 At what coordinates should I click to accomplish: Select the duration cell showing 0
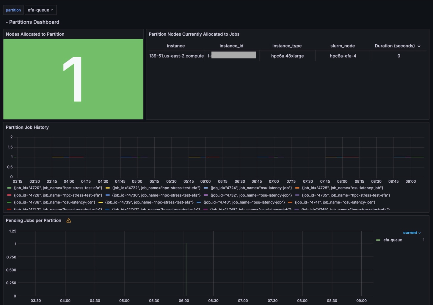point(399,56)
